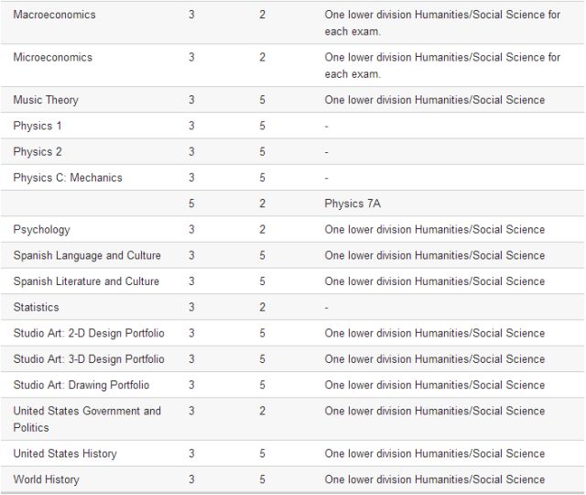Click the Physics 2 exam name

38,151
